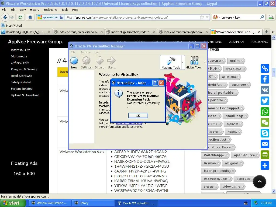
Task: Share the page via Skype
Action: pos(265,133)
